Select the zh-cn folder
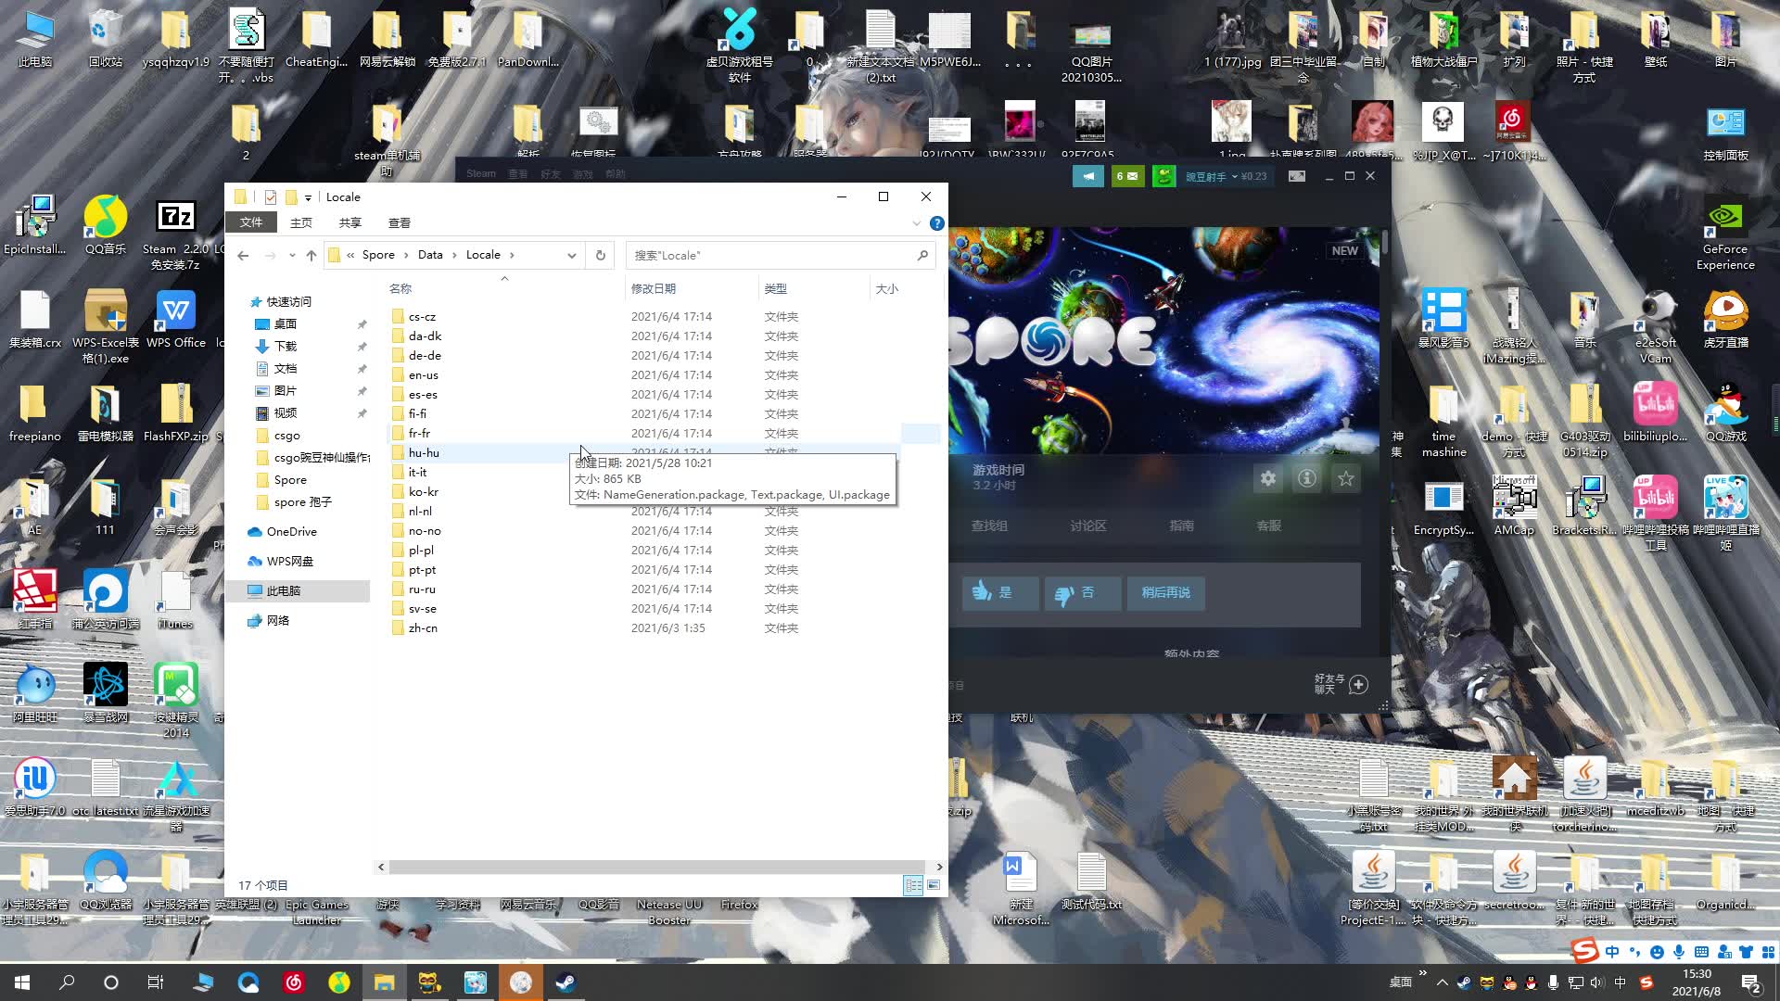 pyautogui.click(x=423, y=627)
